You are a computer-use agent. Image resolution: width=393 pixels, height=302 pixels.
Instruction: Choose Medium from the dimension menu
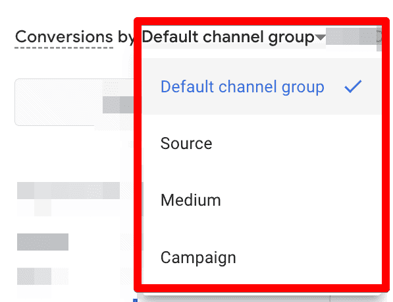pos(261,200)
